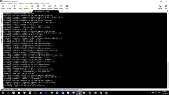
Task: Click the ENG language indicator
Action: click(x=159, y=93)
